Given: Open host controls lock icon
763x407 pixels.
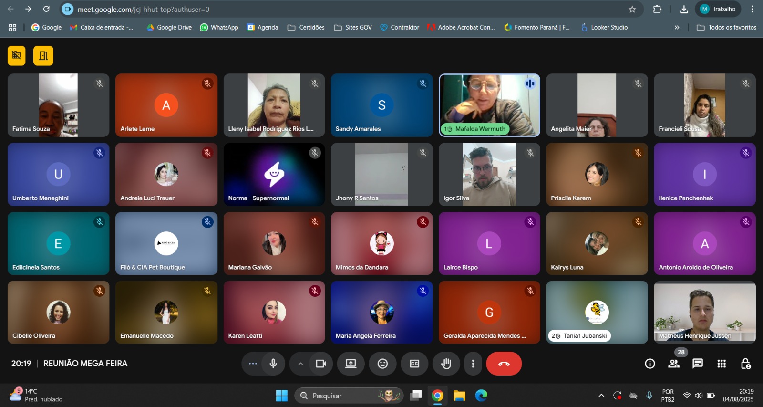Looking at the screenshot, I should 745,364.
